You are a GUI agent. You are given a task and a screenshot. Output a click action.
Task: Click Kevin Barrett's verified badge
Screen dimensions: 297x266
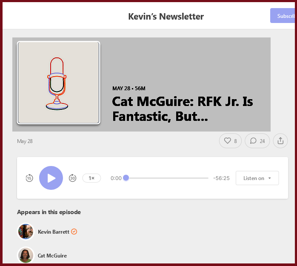(x=74, y=232)
